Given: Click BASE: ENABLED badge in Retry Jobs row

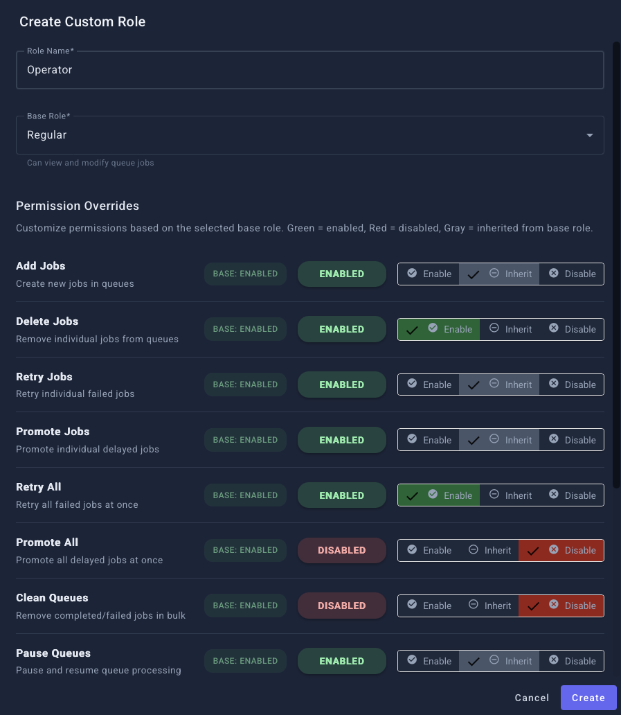Looking at the screenshot, I should tap(245, 385).
